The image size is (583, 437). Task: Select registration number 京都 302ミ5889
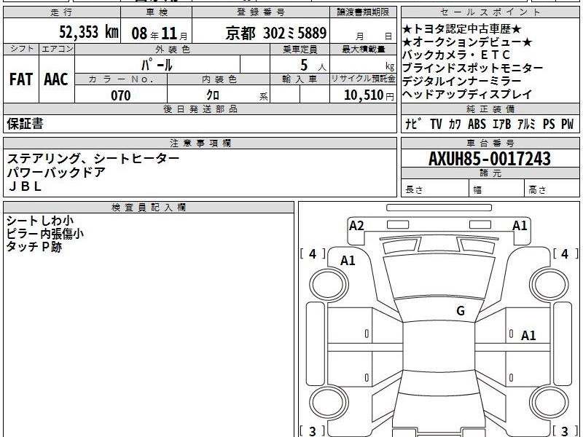click(276, 33)
